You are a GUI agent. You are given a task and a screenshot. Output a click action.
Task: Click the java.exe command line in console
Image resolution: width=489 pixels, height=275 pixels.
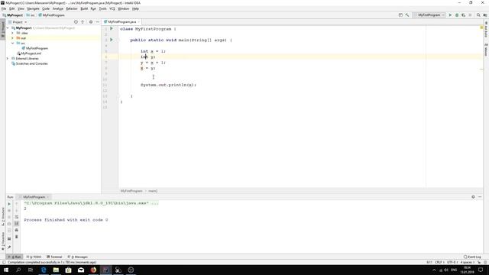tap(91, 203)
